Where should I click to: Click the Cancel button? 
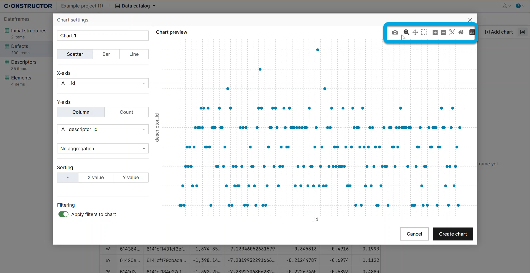[x=414, y=234]
